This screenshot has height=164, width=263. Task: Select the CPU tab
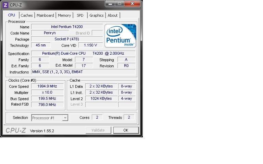[x=11, y=15]
